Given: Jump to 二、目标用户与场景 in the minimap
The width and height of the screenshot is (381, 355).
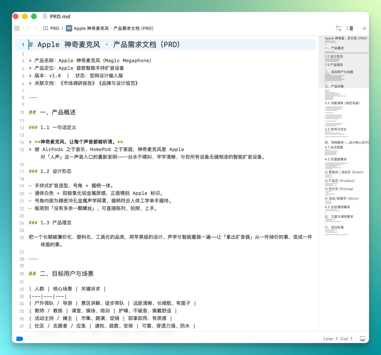Looking at the screenshot, I should [339, 72].
